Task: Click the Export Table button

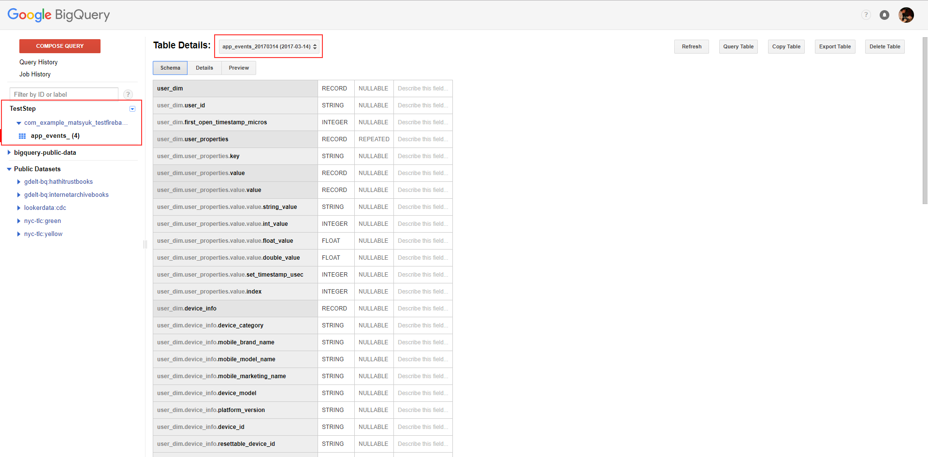Action: [835, 46]
